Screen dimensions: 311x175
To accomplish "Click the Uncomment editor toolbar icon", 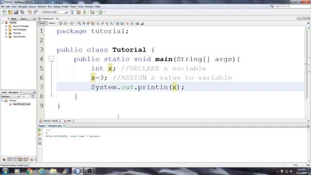I will pyautogui.click(x=142, y=23).
